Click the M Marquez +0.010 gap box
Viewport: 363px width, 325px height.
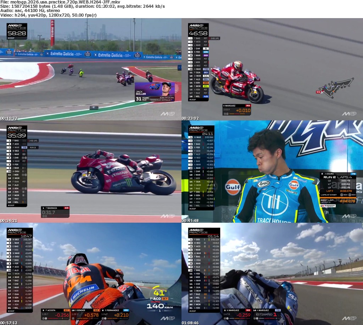(236, 109)
